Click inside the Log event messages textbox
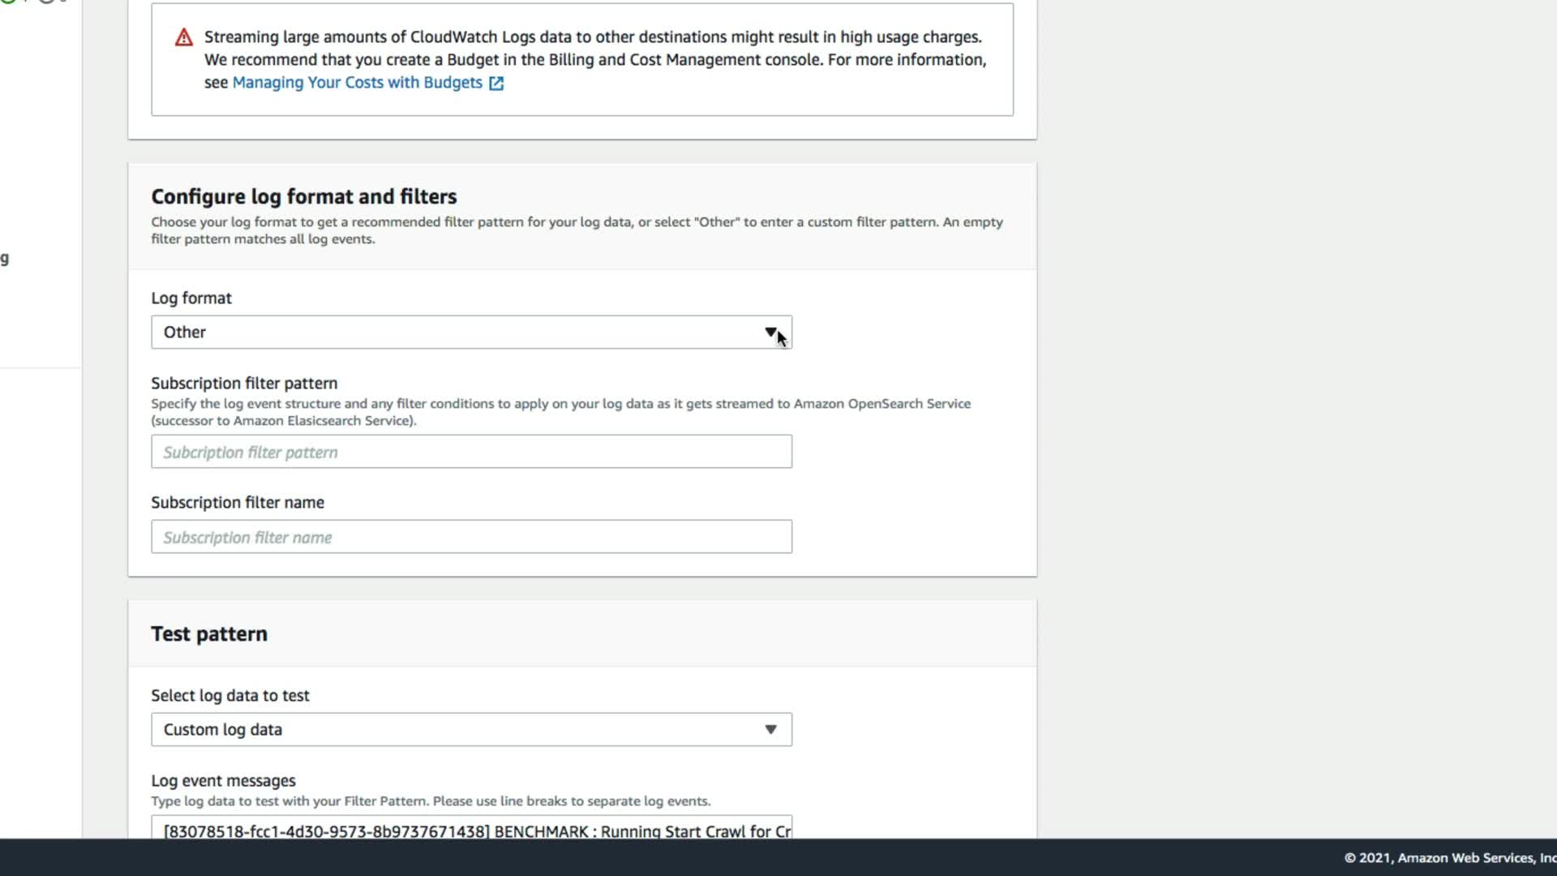This screenshot has height=876, width=1557. pos(471,829)
